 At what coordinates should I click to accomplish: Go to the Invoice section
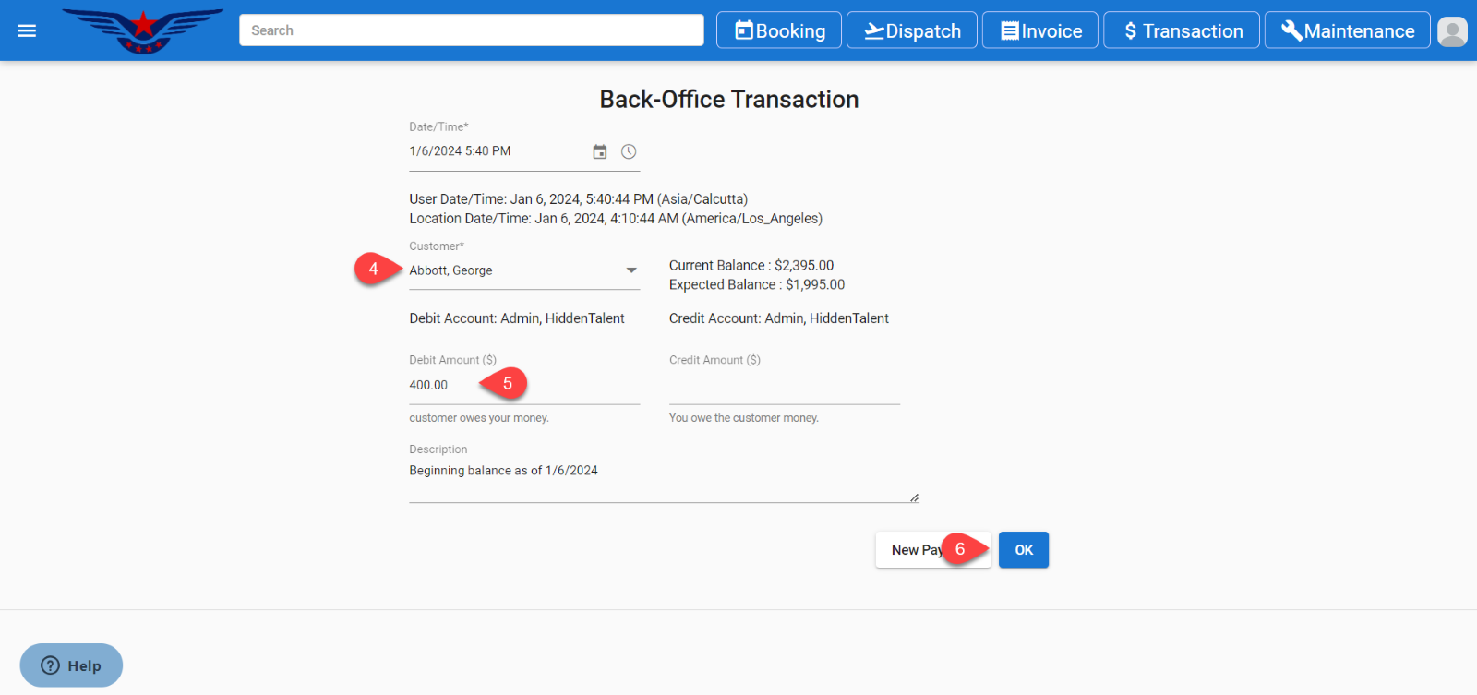click(x=1040, y=30)
